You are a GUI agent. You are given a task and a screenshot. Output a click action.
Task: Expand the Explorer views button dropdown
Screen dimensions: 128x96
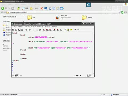[x=64, y=9]
